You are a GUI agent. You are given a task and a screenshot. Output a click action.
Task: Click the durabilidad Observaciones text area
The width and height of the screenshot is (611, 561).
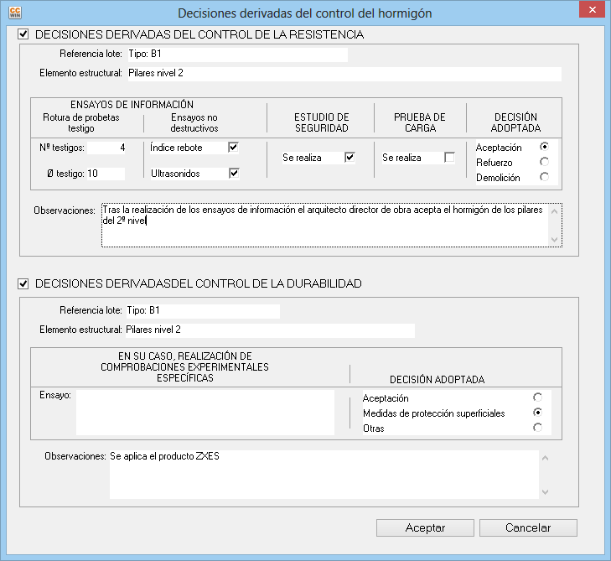point(324,475)
